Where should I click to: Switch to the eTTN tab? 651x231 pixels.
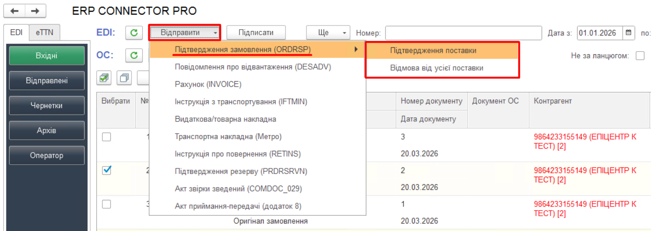(x=45, y=33)
